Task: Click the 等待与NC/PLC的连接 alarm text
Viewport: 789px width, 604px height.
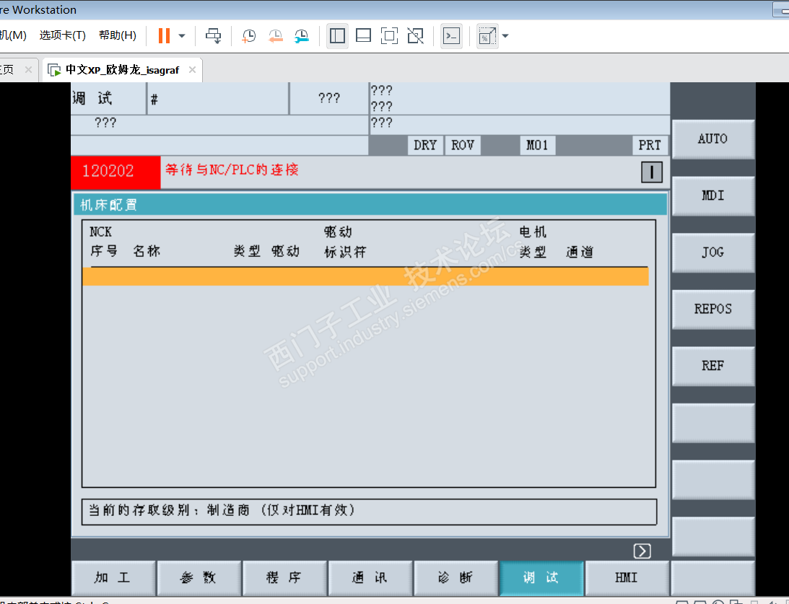Action: [x=232, y=170]
